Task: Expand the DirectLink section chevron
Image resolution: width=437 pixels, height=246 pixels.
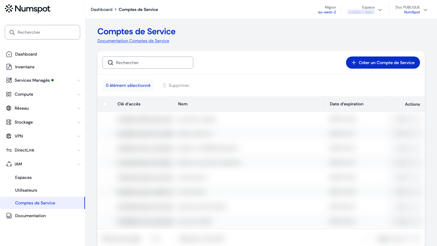Action: click(79, 150)
